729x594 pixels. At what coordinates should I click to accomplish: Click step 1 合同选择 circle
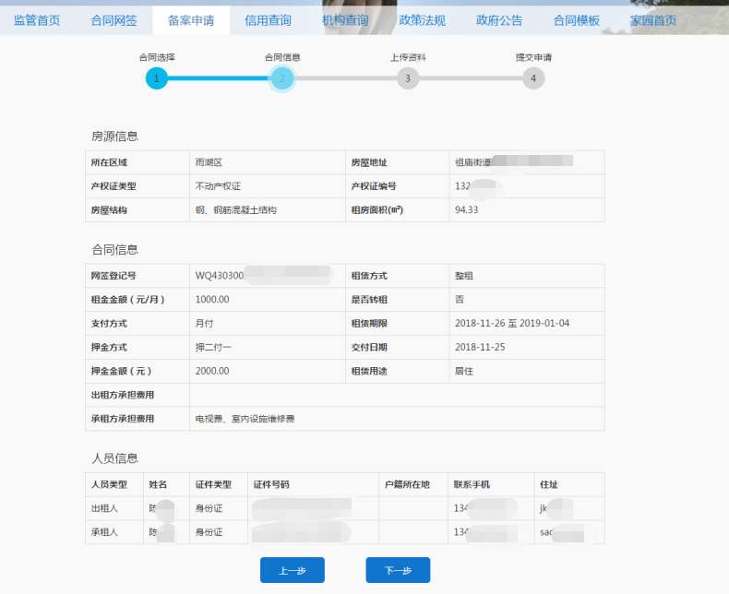157,78
